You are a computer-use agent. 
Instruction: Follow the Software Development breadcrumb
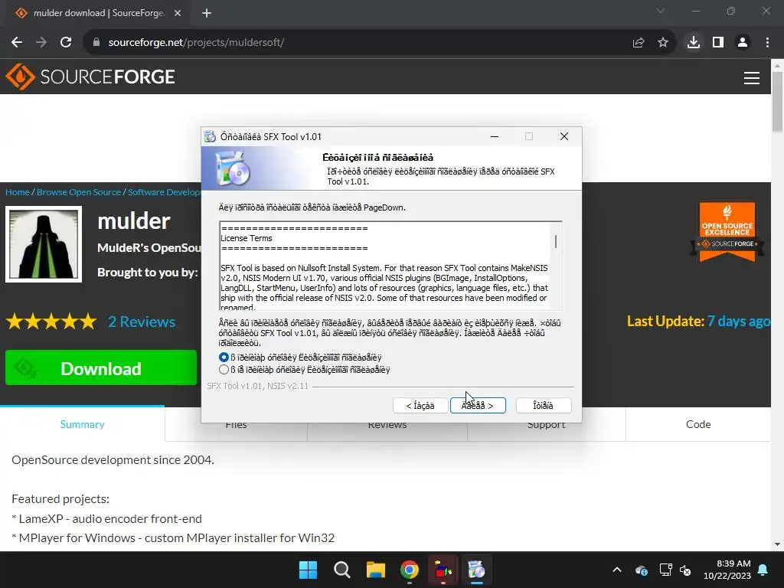(164, 192)
